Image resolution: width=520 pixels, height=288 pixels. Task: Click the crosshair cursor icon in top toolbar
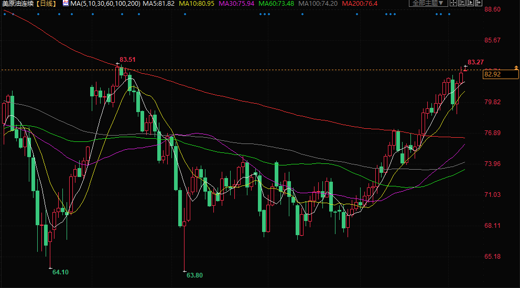453,3
